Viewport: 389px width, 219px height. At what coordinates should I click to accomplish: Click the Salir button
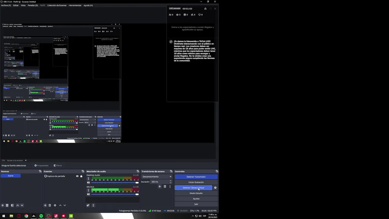pos(196,204)
